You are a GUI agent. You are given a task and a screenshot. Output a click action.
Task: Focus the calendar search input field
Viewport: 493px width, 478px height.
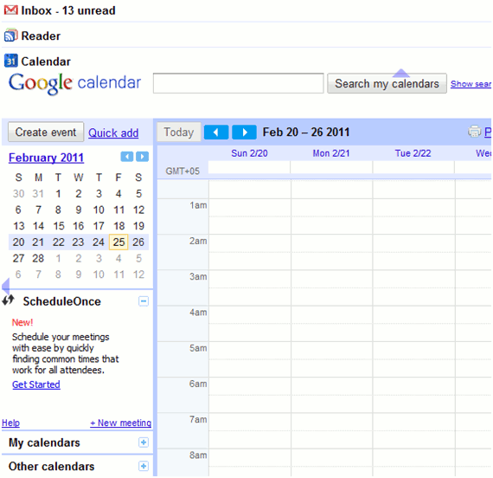click(x=239, y=83)
